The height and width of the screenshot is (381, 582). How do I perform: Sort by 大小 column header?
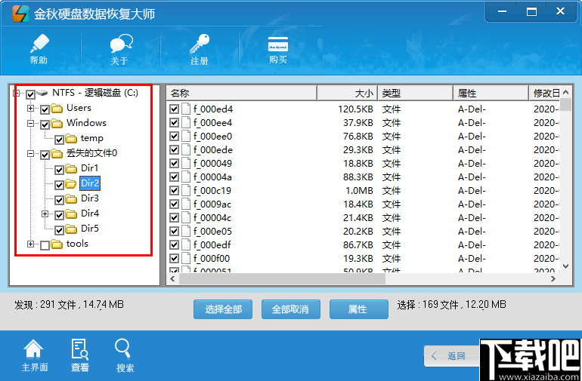[348, 93]
